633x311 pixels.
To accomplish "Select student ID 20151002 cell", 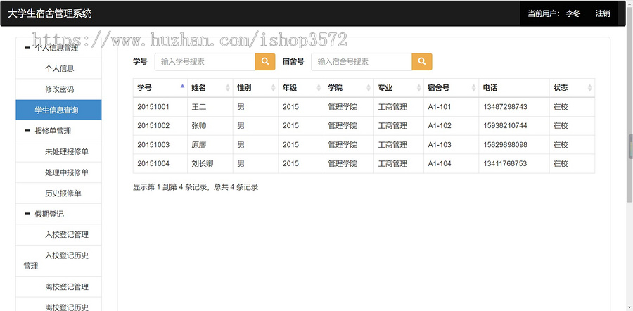I will pyautogui.click(x=160, y=126).
